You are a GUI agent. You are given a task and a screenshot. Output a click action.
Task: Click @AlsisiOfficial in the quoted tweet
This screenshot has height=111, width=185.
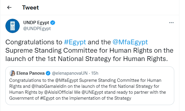pos(58,92)
